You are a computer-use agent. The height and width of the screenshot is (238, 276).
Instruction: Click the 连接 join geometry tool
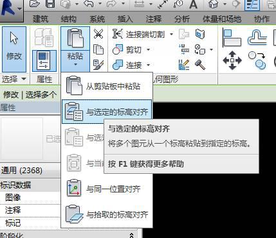point(127,65)
